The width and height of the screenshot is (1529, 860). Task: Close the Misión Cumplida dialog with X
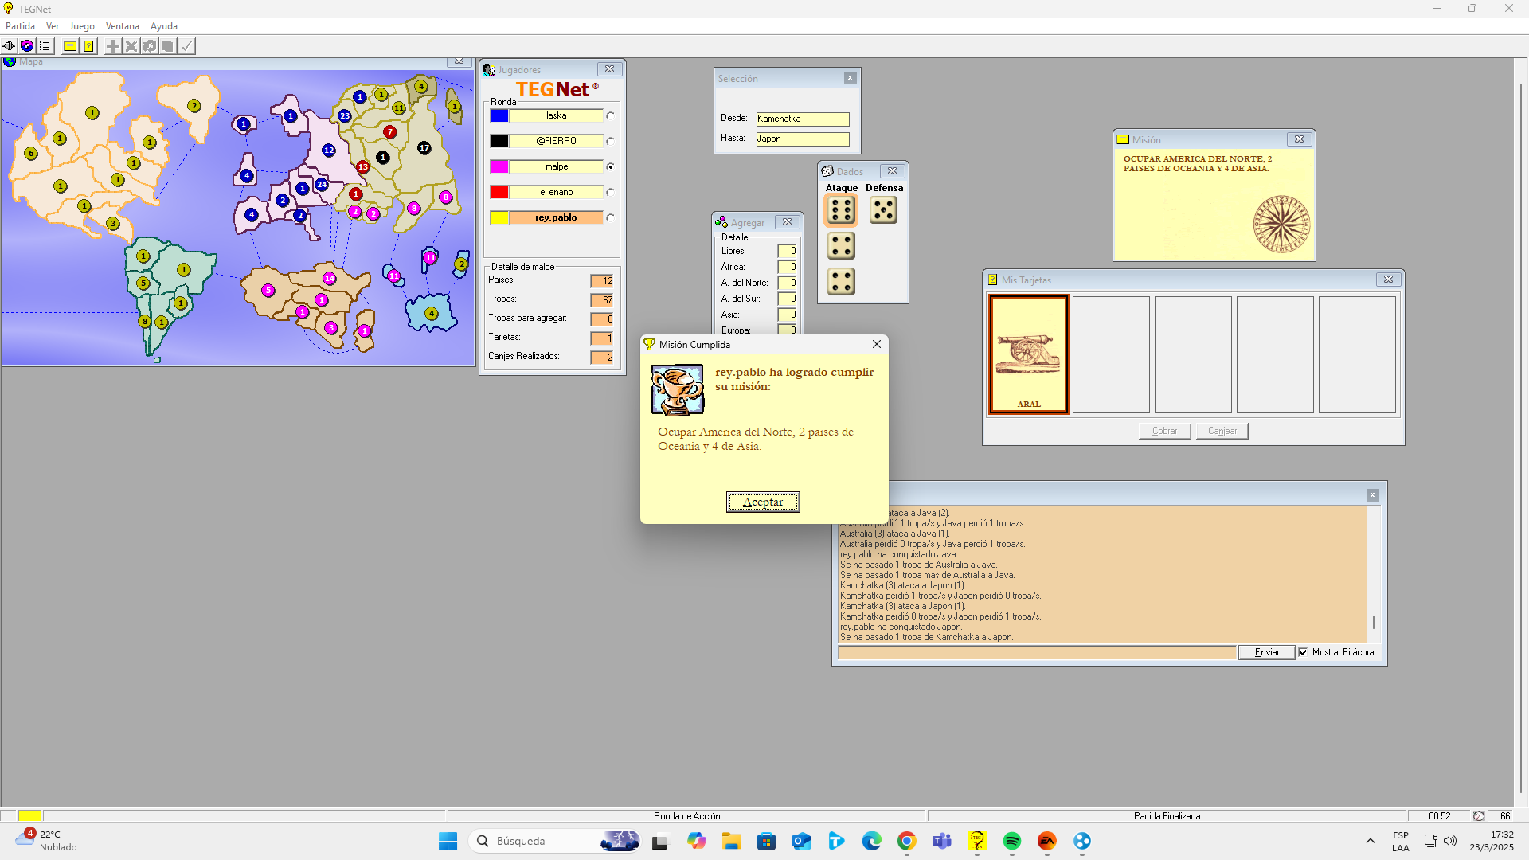(877, 344)
